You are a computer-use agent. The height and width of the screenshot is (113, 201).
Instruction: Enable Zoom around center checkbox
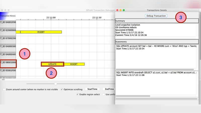[4, 89]
